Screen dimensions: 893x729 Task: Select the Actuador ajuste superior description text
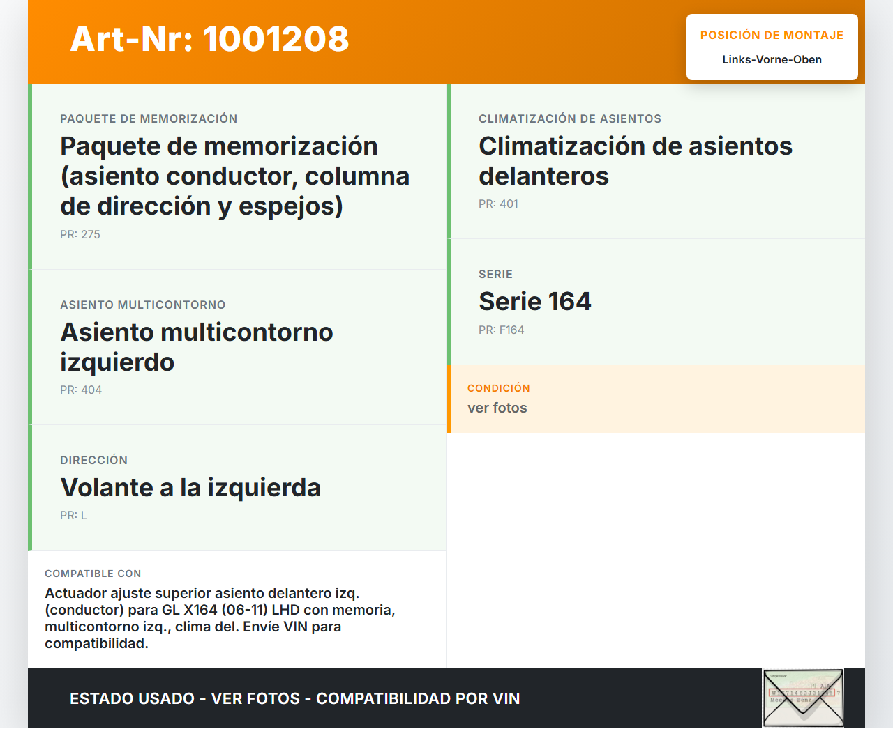point(220,618)
